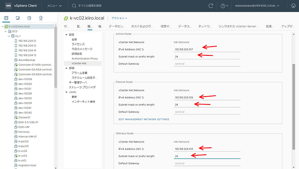Image resolution: width=299 pixels, height=169 pixels.
Task: Click host icon for 192.168.204.12
Action: click(16, 41)
